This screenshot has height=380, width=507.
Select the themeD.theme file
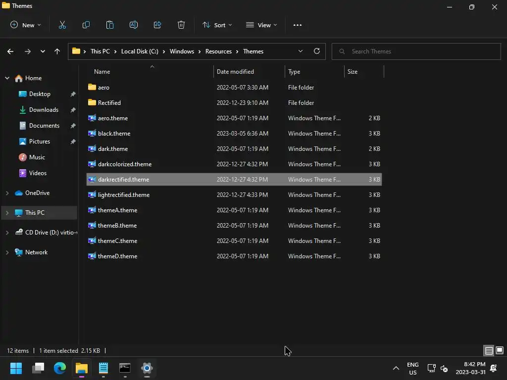(x=234, y=256)
